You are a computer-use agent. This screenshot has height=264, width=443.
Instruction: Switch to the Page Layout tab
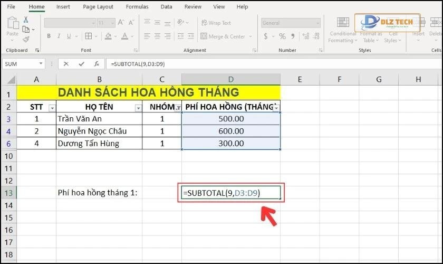click(x=98, y=7)
